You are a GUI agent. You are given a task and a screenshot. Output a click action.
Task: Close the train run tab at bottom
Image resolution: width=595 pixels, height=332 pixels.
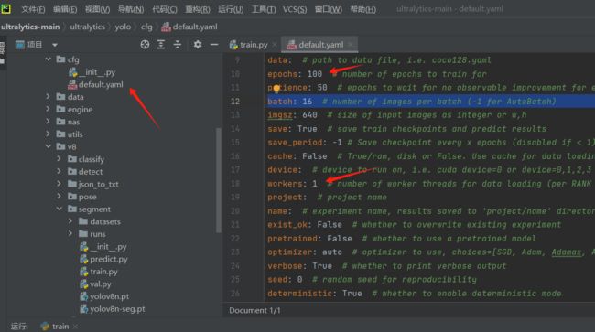[75, 327]
